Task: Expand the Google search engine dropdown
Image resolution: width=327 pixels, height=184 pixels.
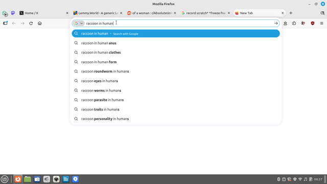Action: pos(79,24)
